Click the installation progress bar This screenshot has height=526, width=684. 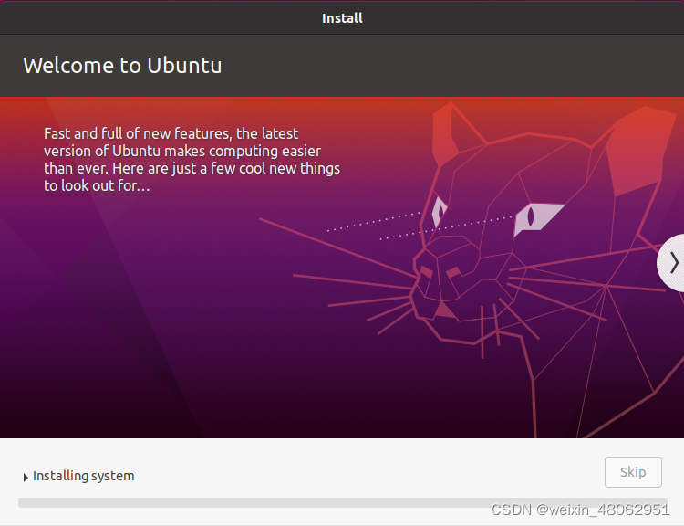coord(342,502)
